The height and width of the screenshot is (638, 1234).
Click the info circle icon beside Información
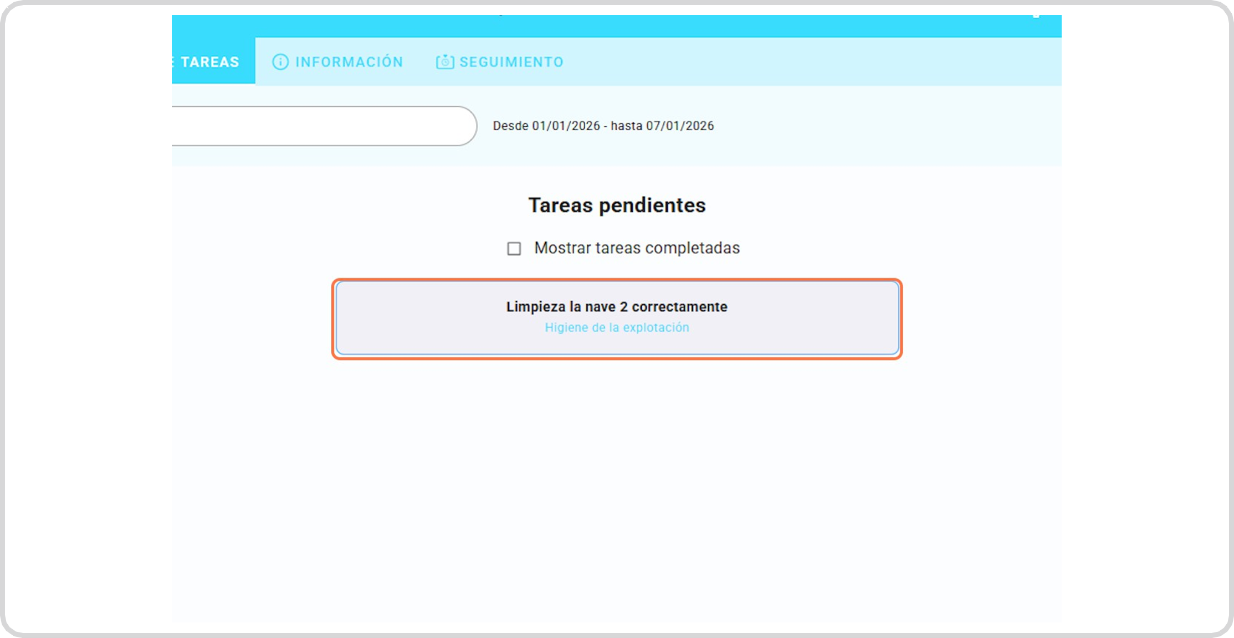click(280, 62)
